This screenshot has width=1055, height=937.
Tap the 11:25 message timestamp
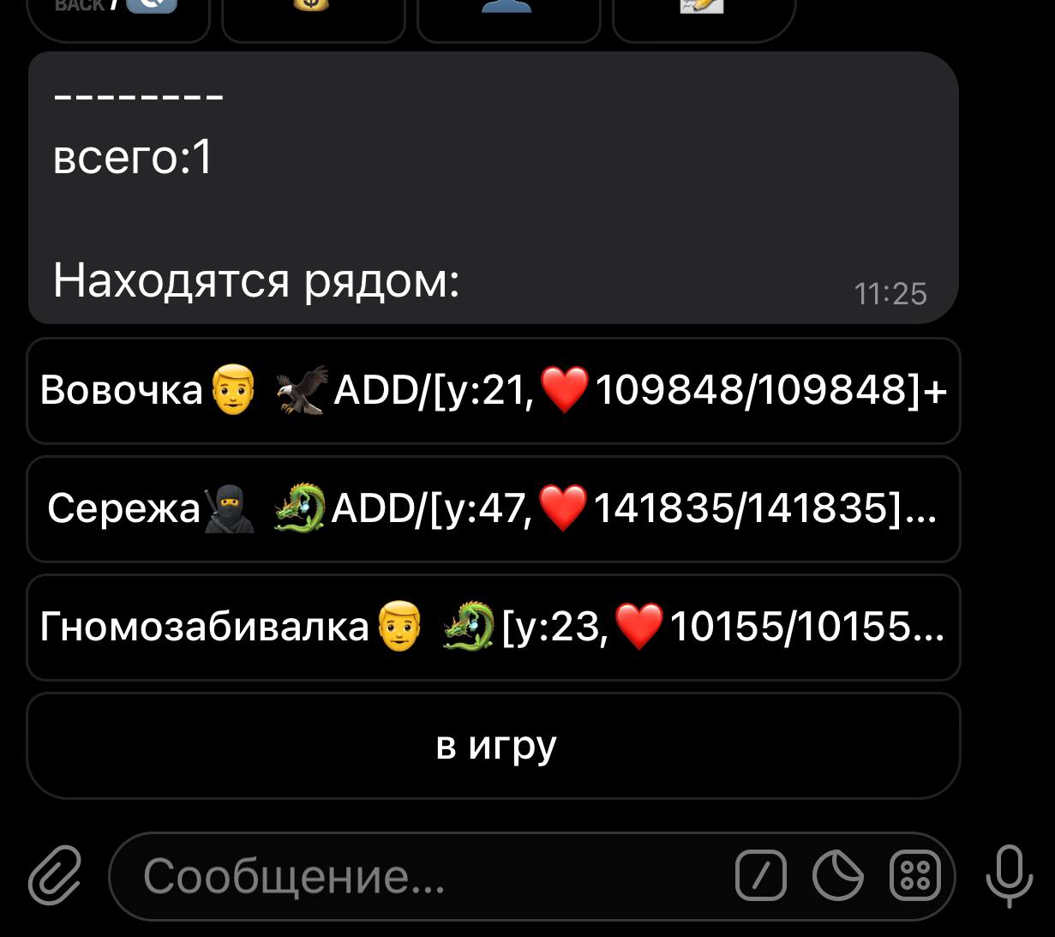tap(890, 294)
